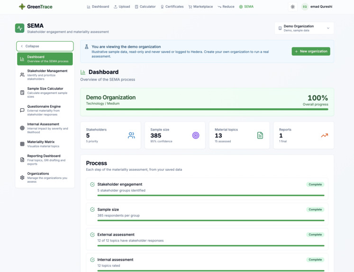
Task: Click the Organizations gear icon in sidebar
Action: click(22, 178)
